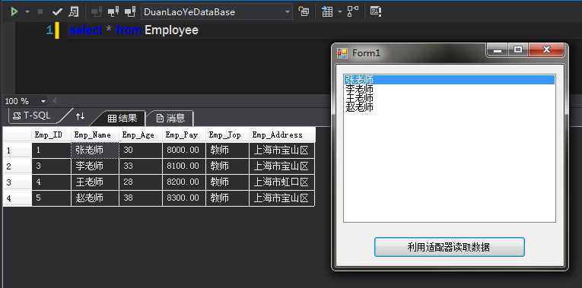Image resolution: width=582 pixels, height=288 pixels.
Task: Click the Employee table name in the query
Action: [171, 30]
